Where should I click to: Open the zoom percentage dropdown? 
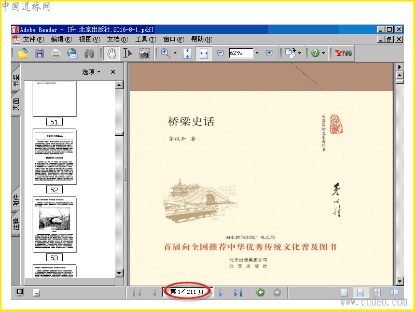(257, 53)
